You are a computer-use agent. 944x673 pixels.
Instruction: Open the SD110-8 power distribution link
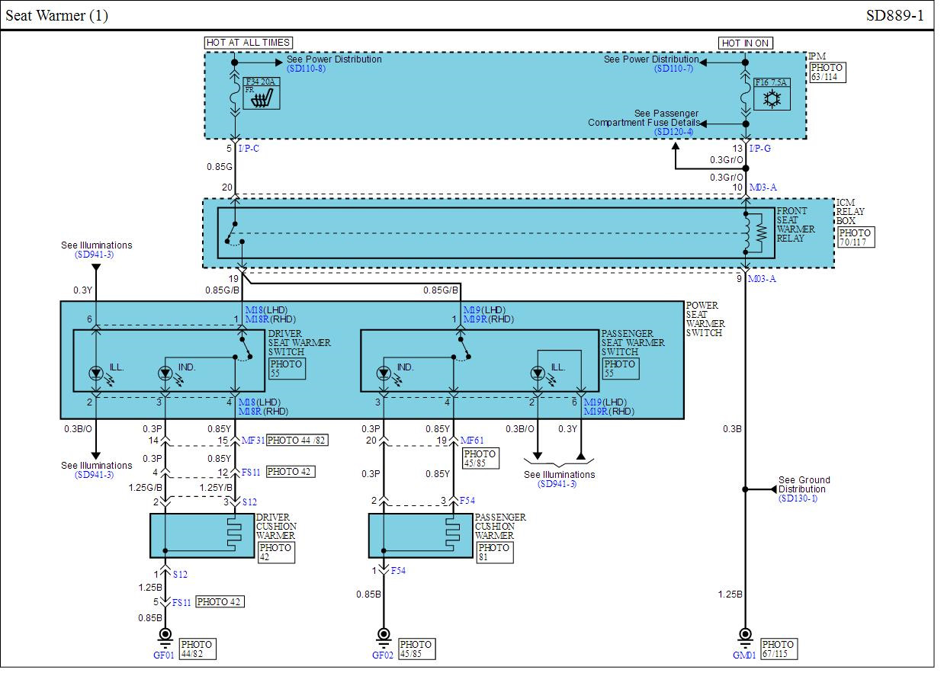(x=306, y=69)
